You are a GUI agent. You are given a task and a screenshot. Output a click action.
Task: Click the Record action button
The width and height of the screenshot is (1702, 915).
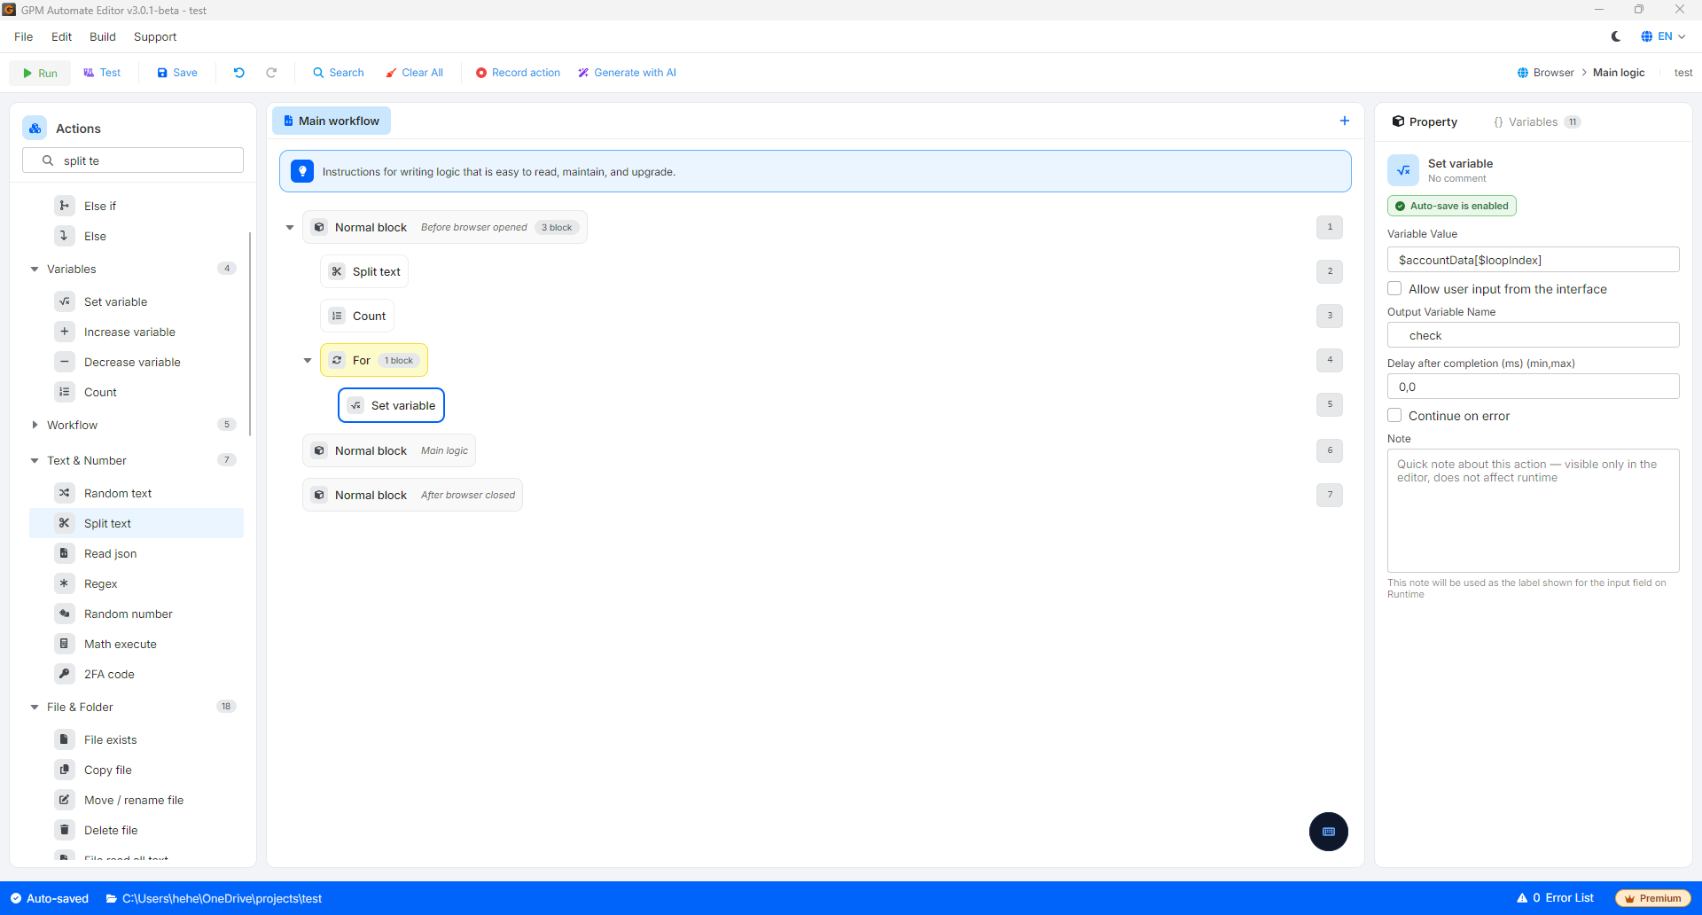click(518, 73)
